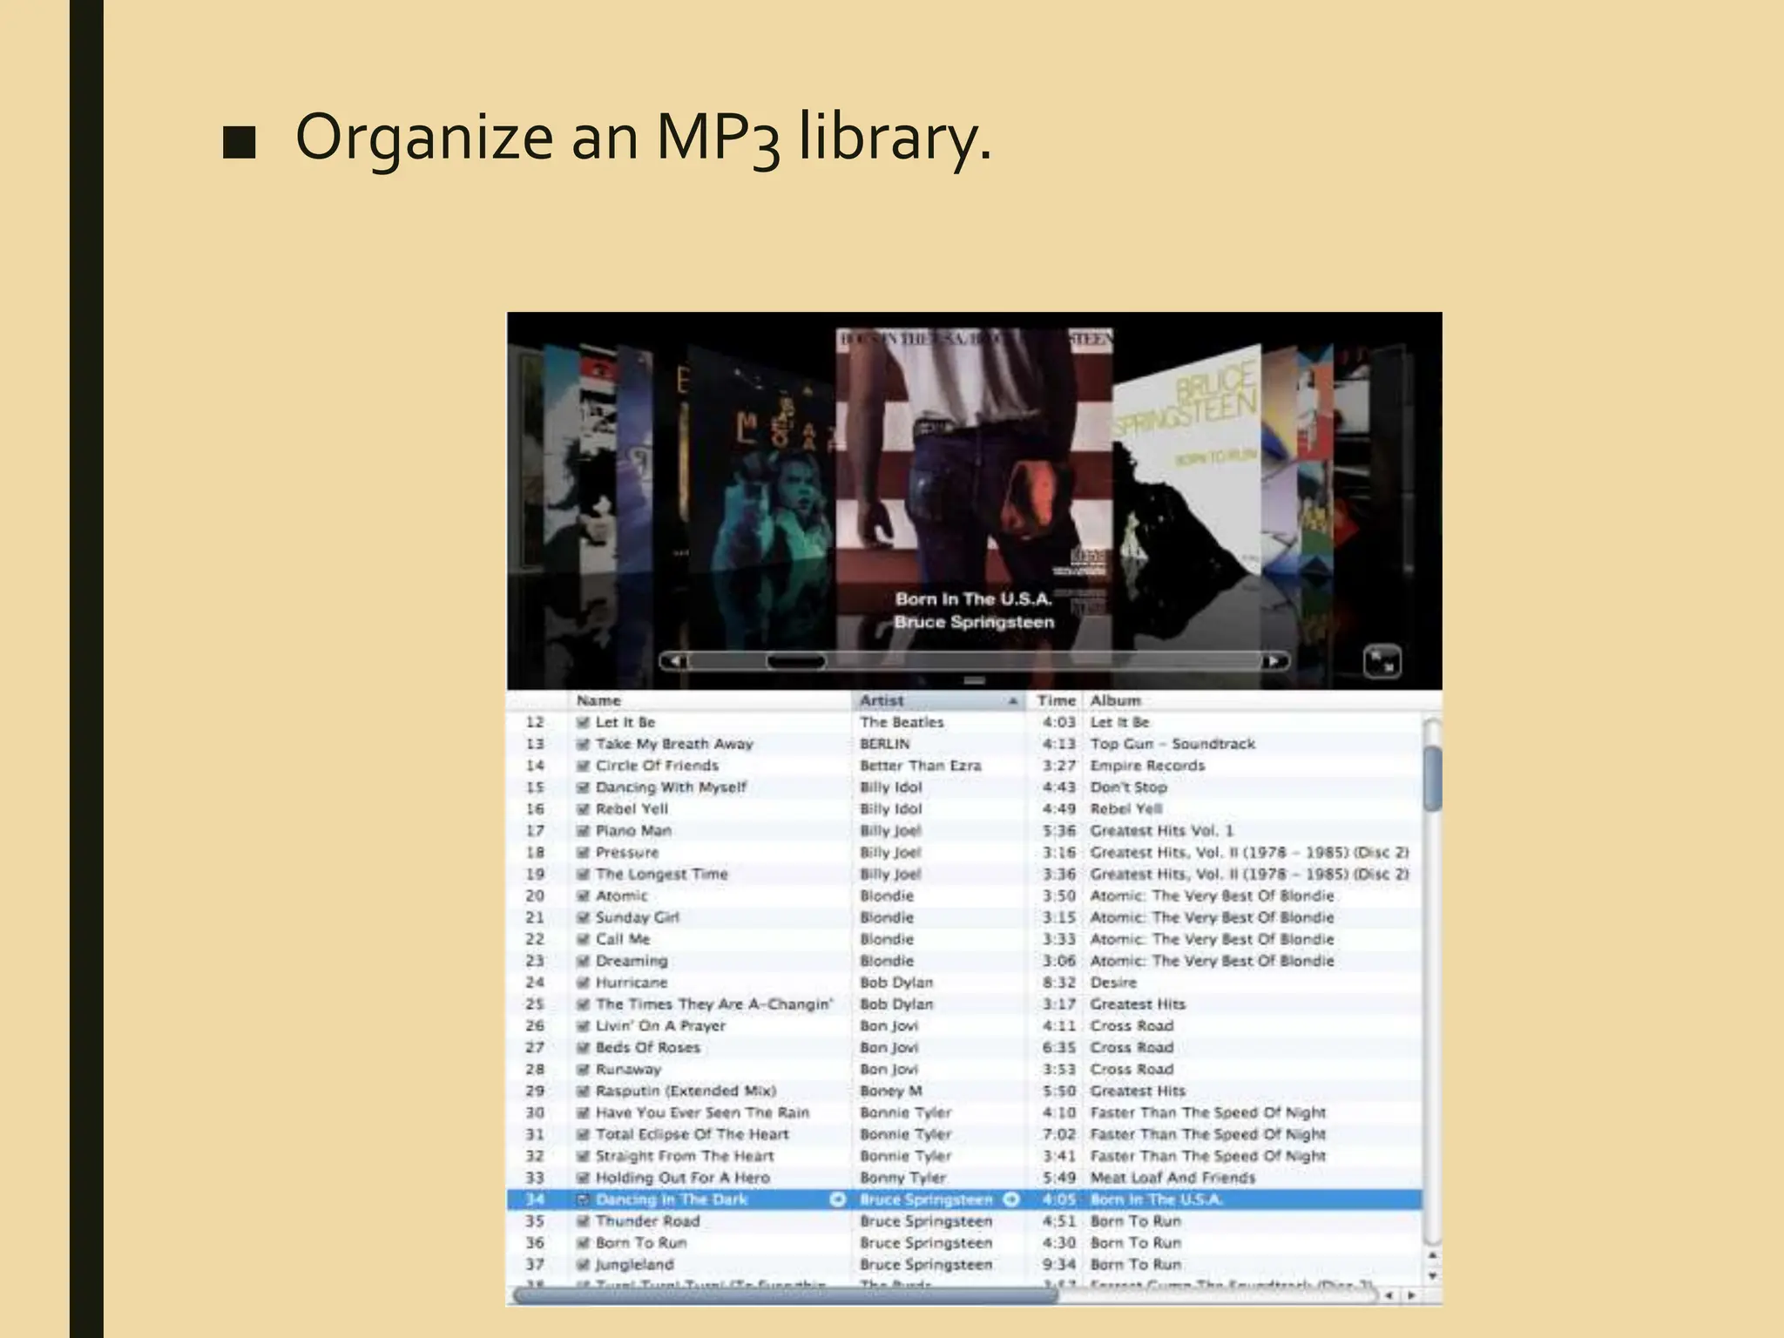Screen dimensions: 1784x1338
Task: Click the Cover Flow full screen icon
Action: point(1382,660)
